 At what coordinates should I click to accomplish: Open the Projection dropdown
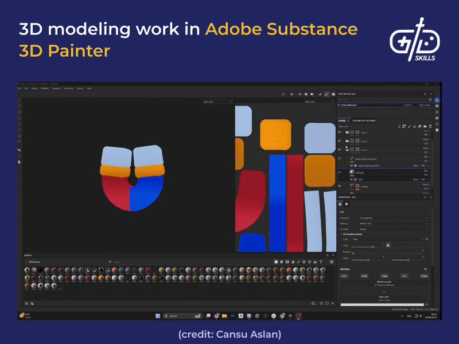[x=393, y=218]
